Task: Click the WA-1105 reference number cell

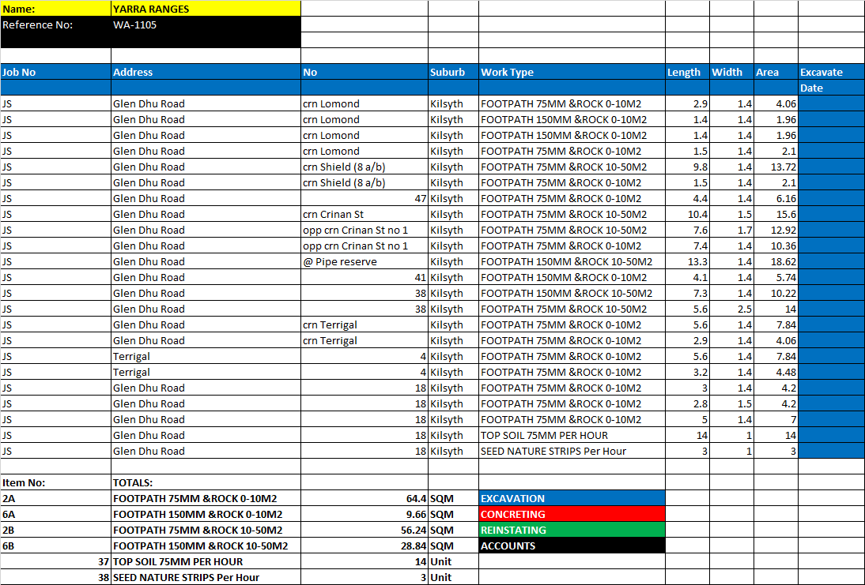Action: tap(206, 24)
